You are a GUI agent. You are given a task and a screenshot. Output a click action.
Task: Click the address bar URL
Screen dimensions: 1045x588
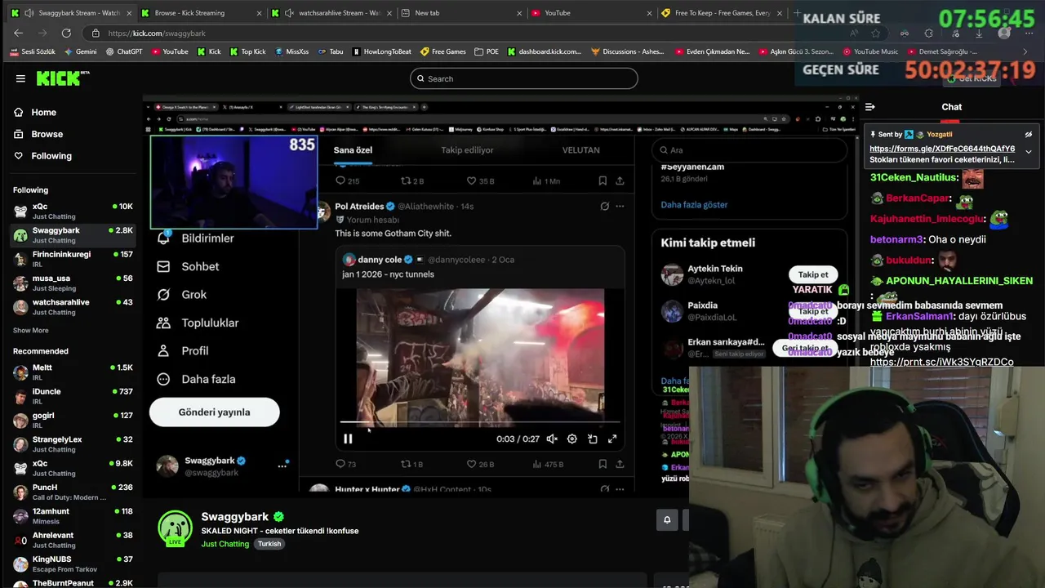(157, 33)
